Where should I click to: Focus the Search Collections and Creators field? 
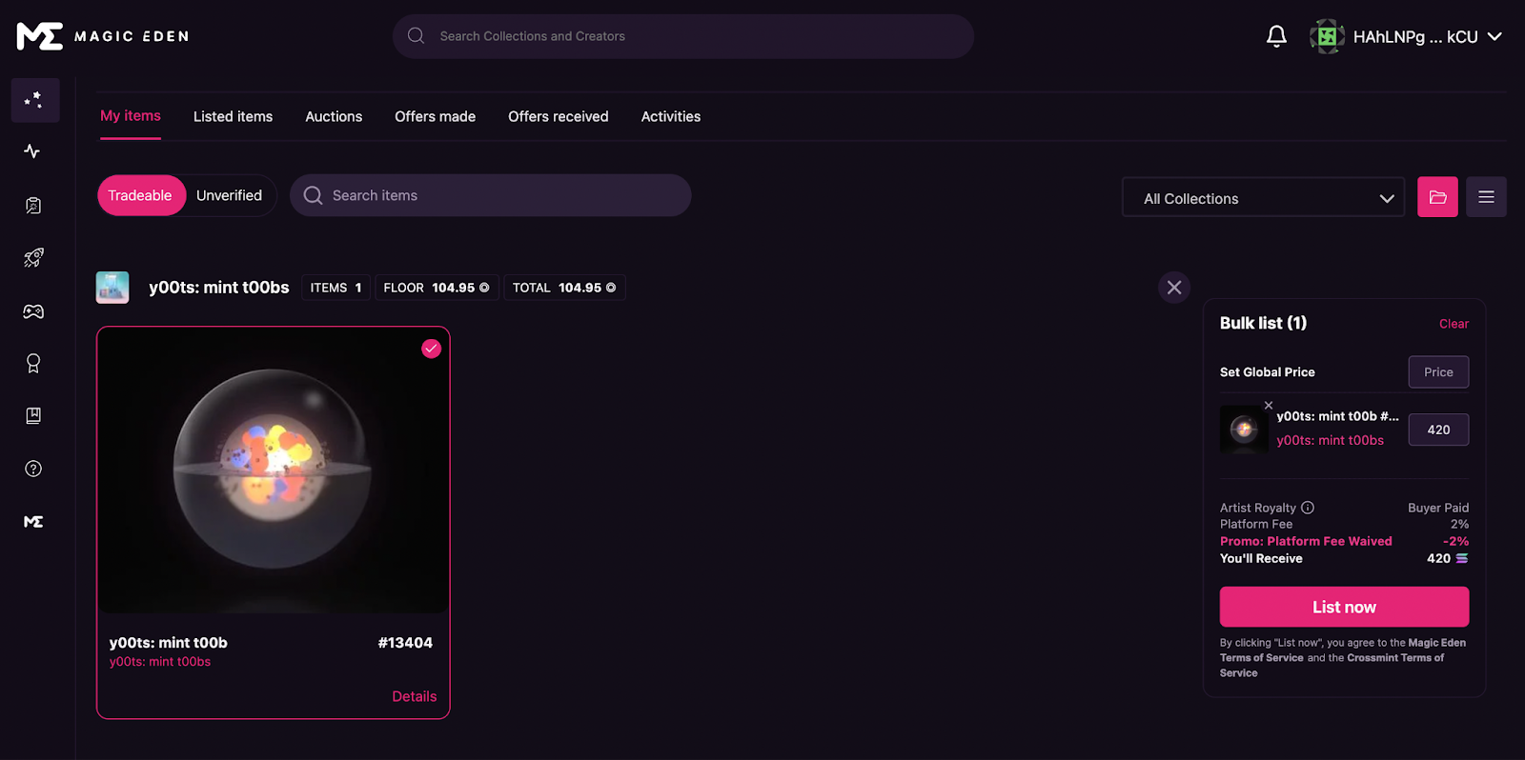coord(683,36)
